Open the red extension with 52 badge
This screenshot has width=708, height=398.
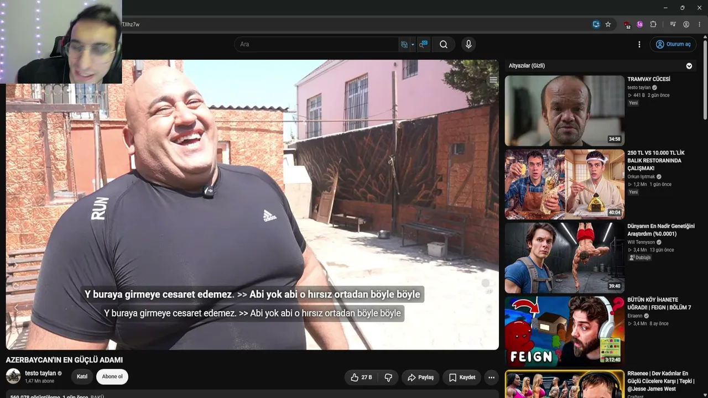click(627, 25)
